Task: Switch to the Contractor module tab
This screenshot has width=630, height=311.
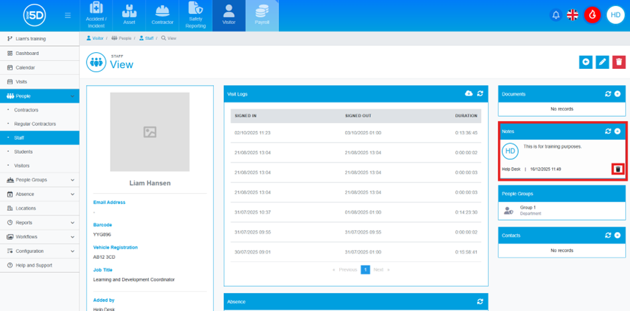Action: click(x=162, y=16)
